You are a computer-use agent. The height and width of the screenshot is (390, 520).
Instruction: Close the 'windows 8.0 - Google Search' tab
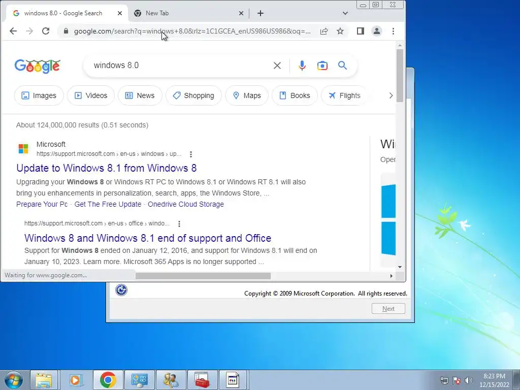point(120,13)
